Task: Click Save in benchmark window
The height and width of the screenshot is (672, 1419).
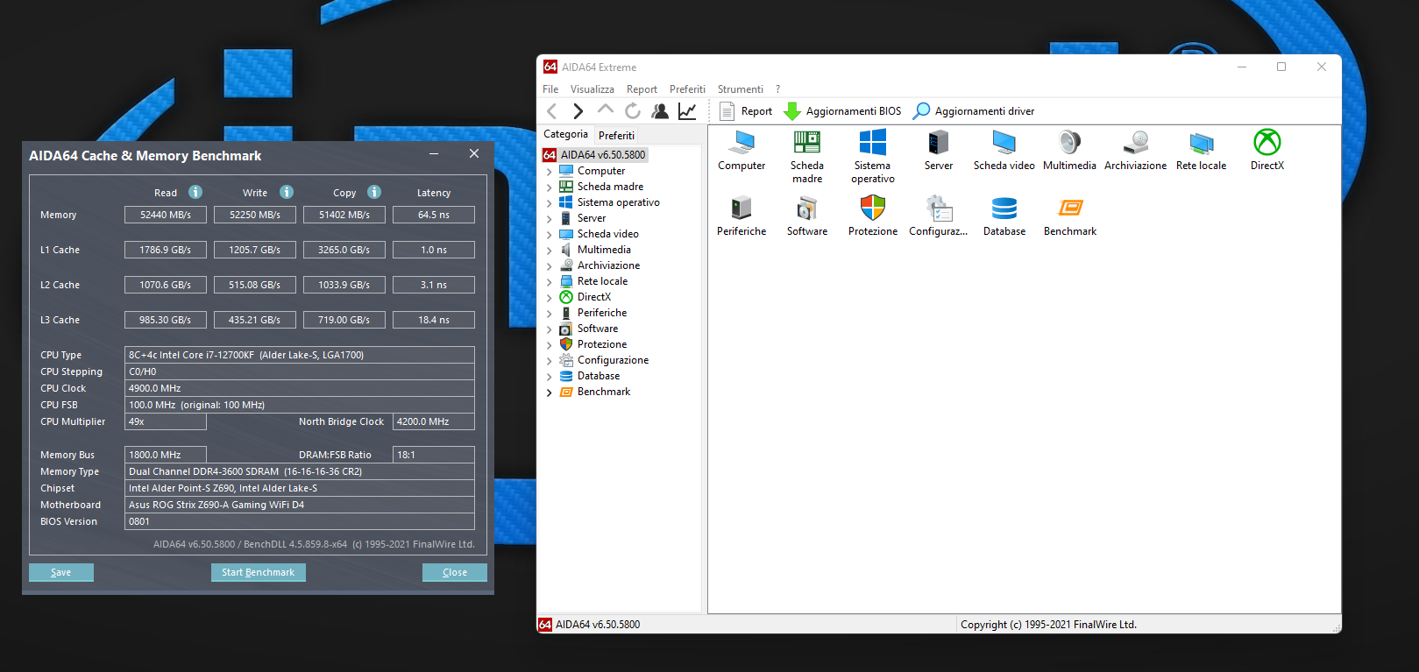Action: click(x=61, y=572)
